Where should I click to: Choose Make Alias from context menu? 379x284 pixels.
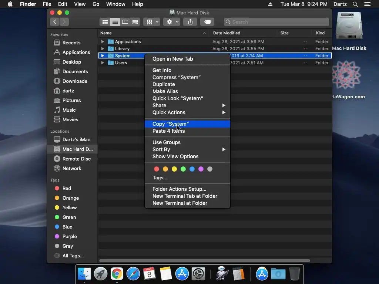coord(187,91)
